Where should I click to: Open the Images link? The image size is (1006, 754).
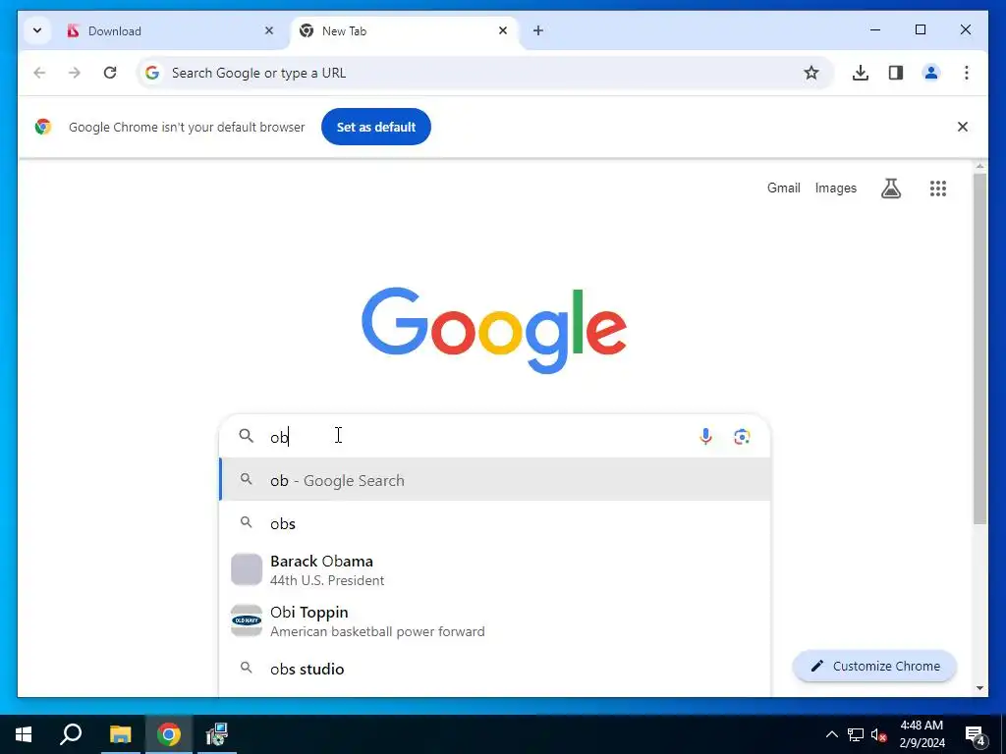[835, 188]
